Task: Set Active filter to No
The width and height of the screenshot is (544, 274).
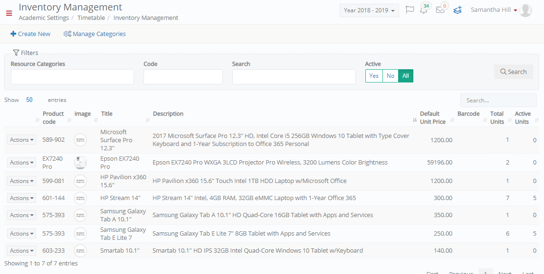Action: [x=391, y=76]
